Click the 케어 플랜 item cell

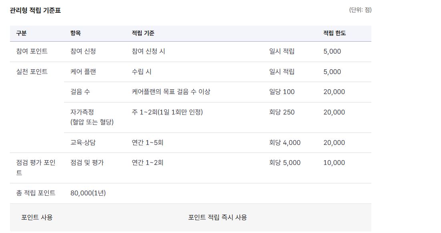[x=83, y=72]
